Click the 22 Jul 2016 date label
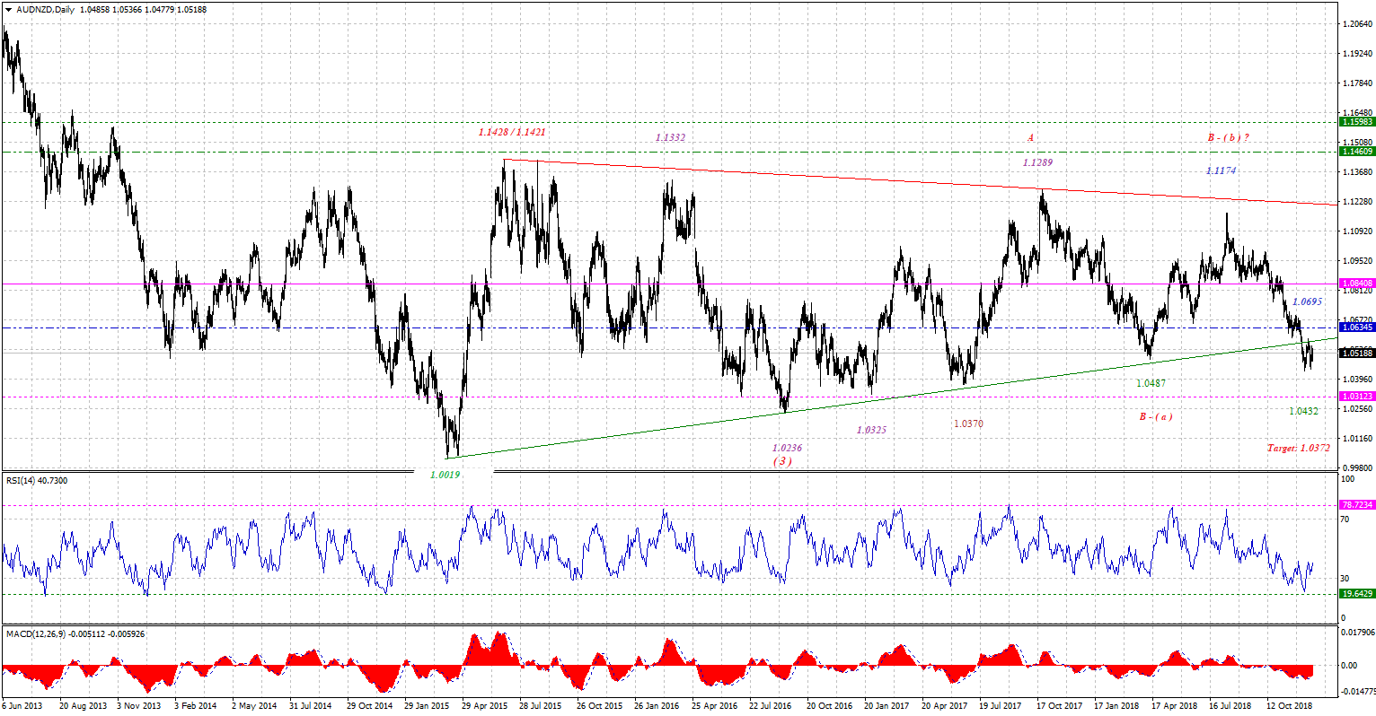This screenshot has width=1376, height=716. [772, 706]
